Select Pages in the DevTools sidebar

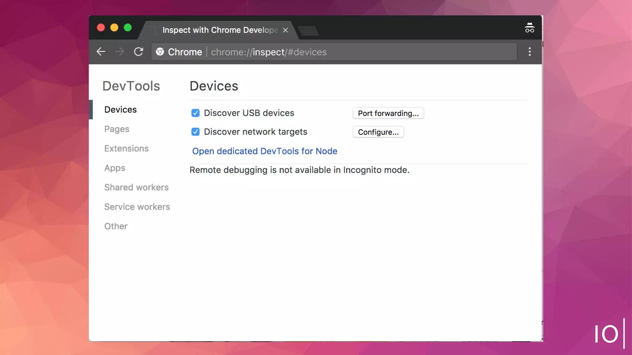117,129
